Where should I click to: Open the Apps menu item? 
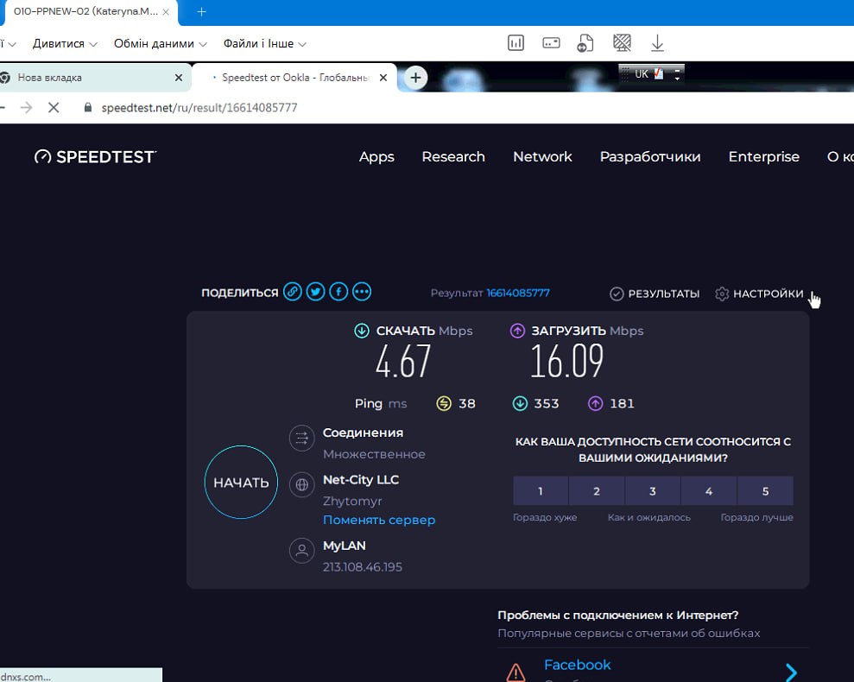click(x=376, y=157)
